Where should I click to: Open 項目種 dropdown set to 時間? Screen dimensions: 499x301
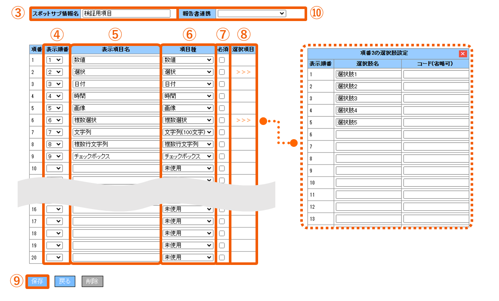click(x=188, y=96)
